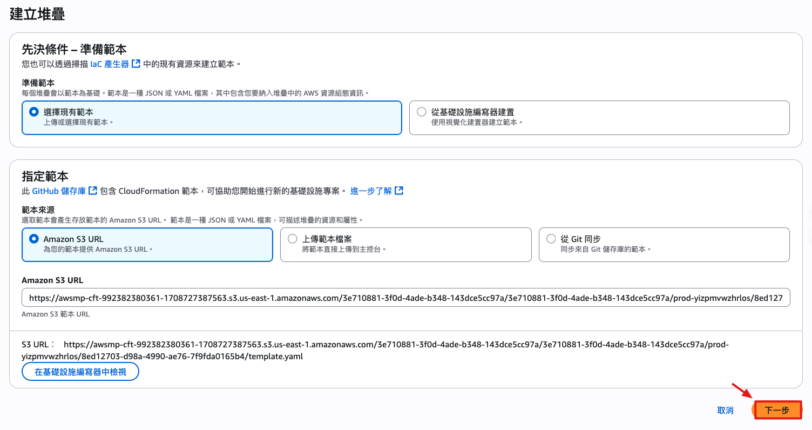Click the full S3 URL text ending in template.yaml
Viewport: 812px width, 430px height.
pyautogui.click(x=378, y=350)
